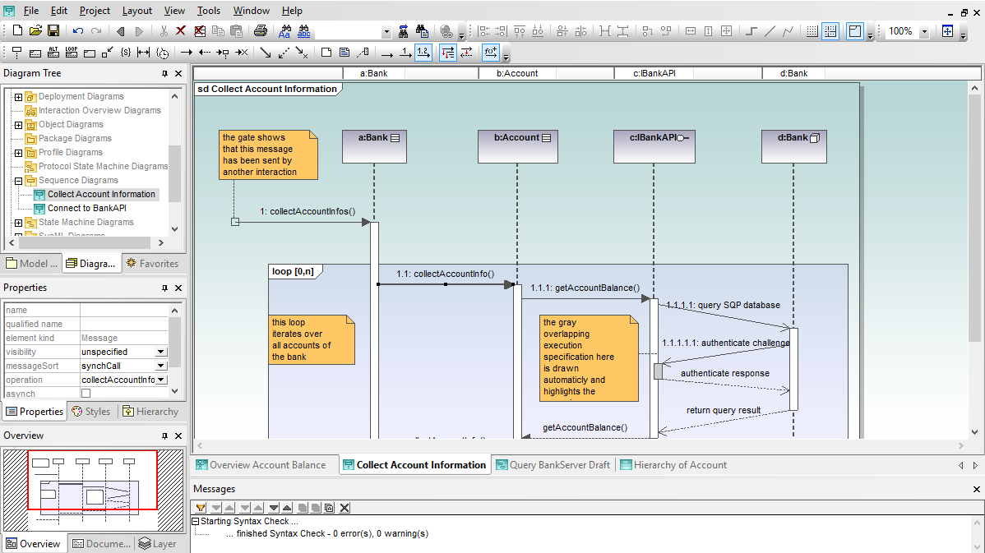Expand the State Machine Diagrams node
985x553 pixels.
[18, 223]
